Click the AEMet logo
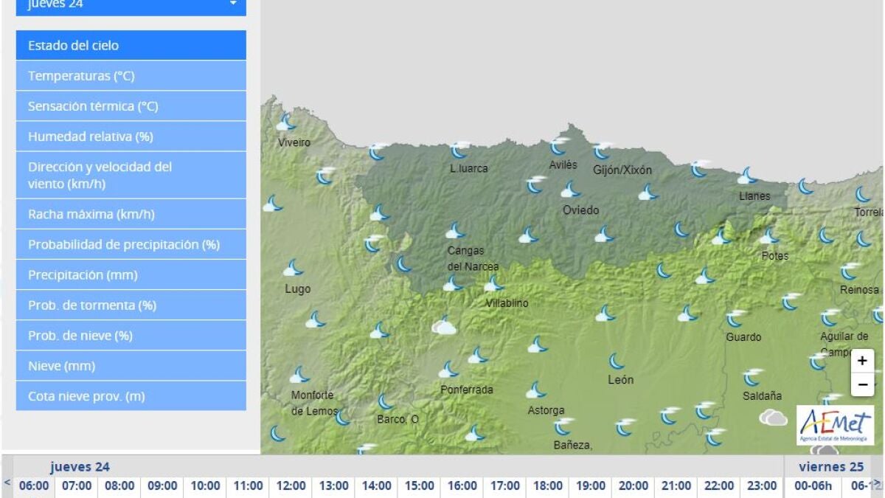The height and width of the screenshot is (498, 885). [x=835, y=426]
